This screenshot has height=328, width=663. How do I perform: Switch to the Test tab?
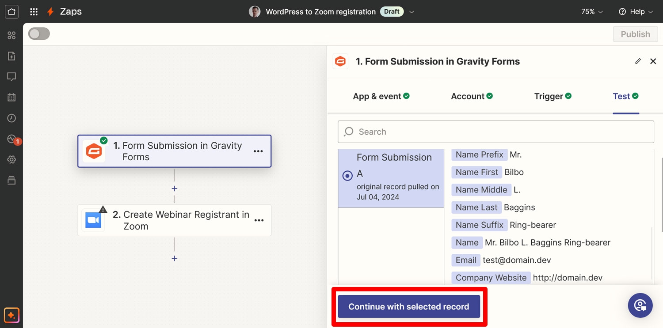(x=625, y=96)
